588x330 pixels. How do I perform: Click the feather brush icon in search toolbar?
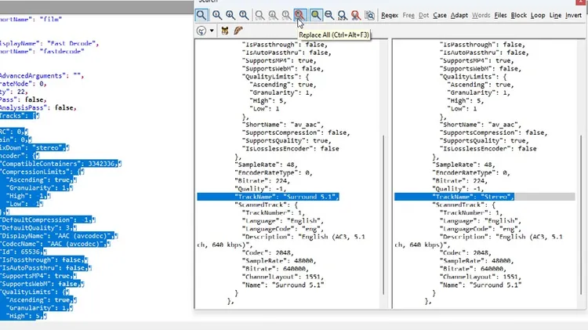tap(238, 31)
